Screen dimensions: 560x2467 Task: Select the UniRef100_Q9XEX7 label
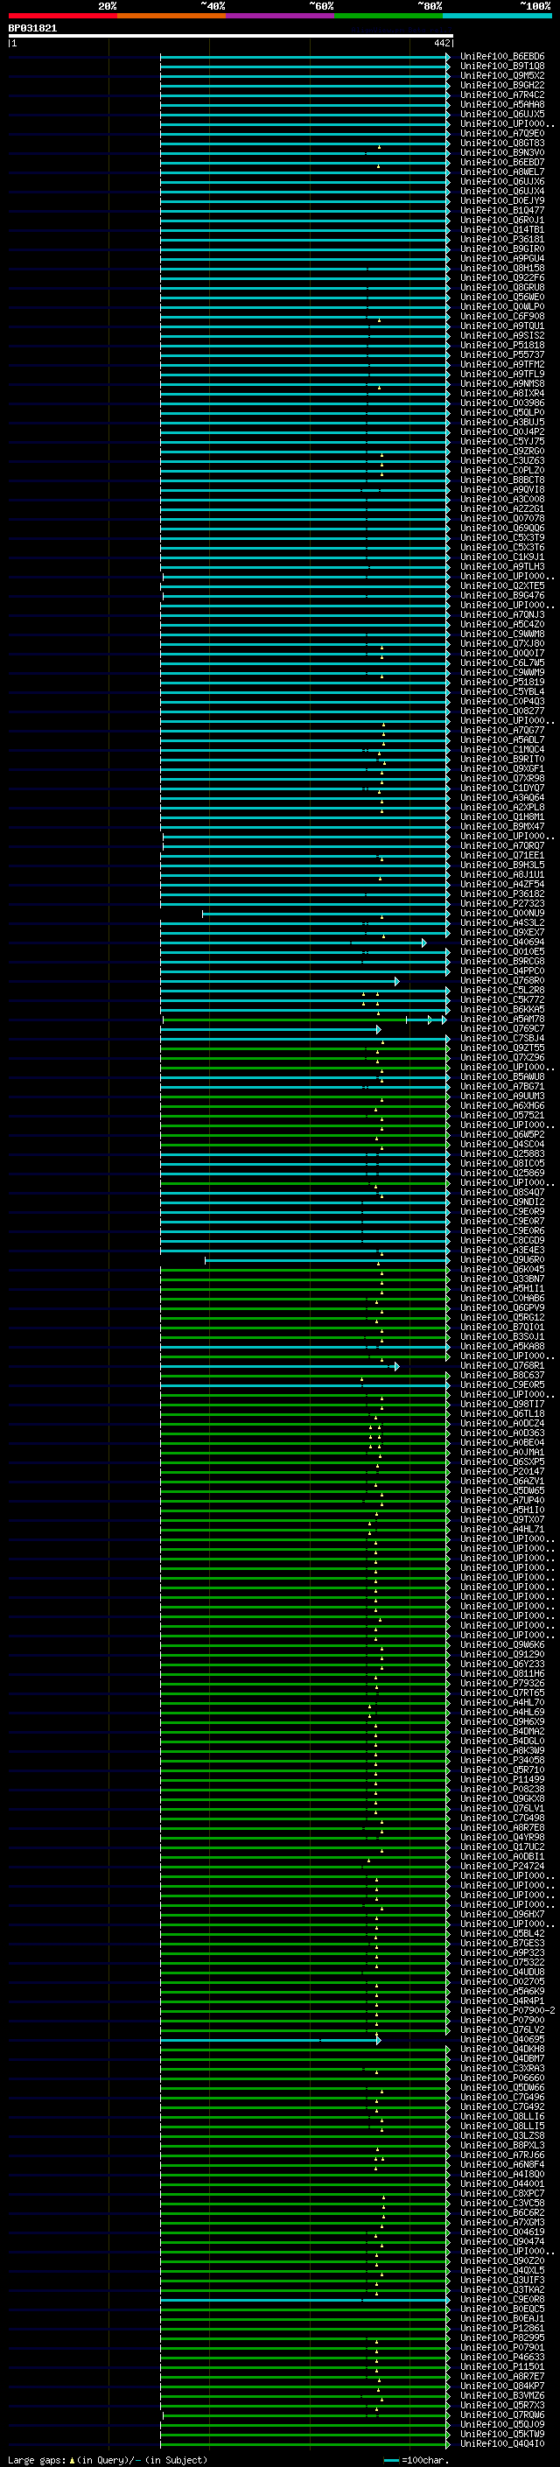(502, 932)
